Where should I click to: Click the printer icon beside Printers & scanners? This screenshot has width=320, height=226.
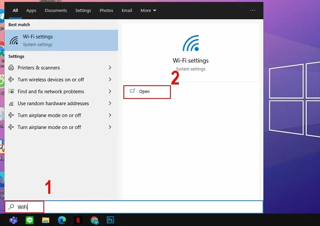point(11,68)
